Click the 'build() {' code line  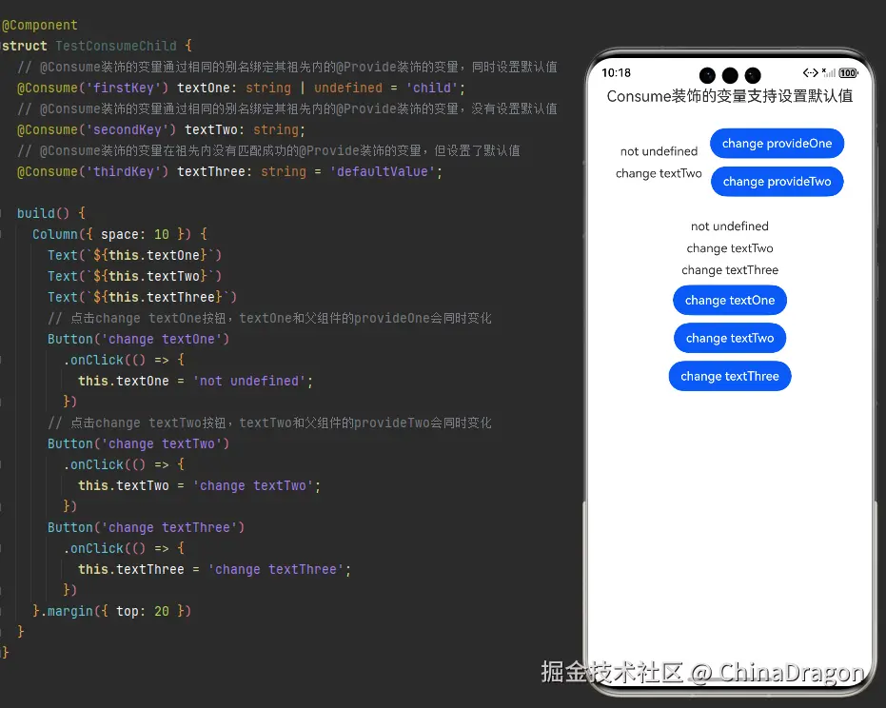pyautogui.click(x=50, y=213)
